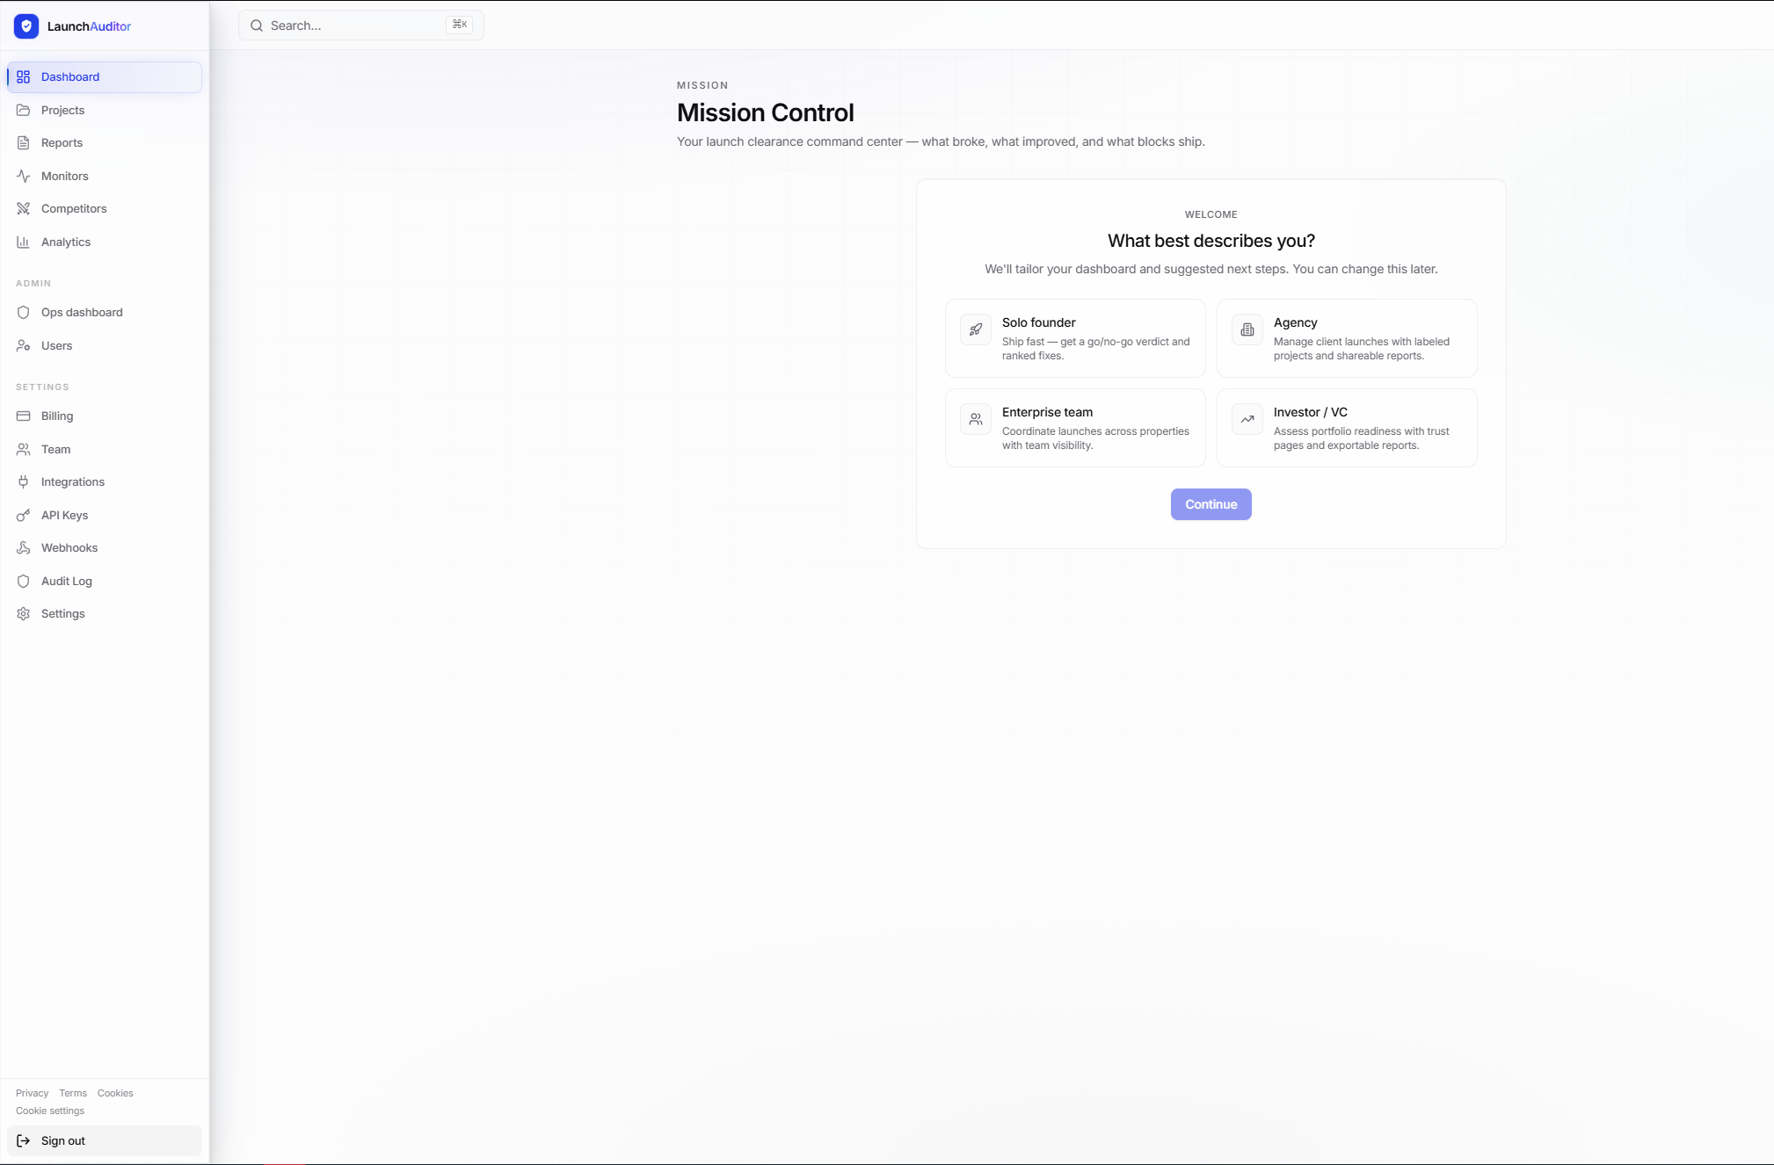1774x1165 pixels.
Task: Navigate to Monitors
Action: click(105, 177)
